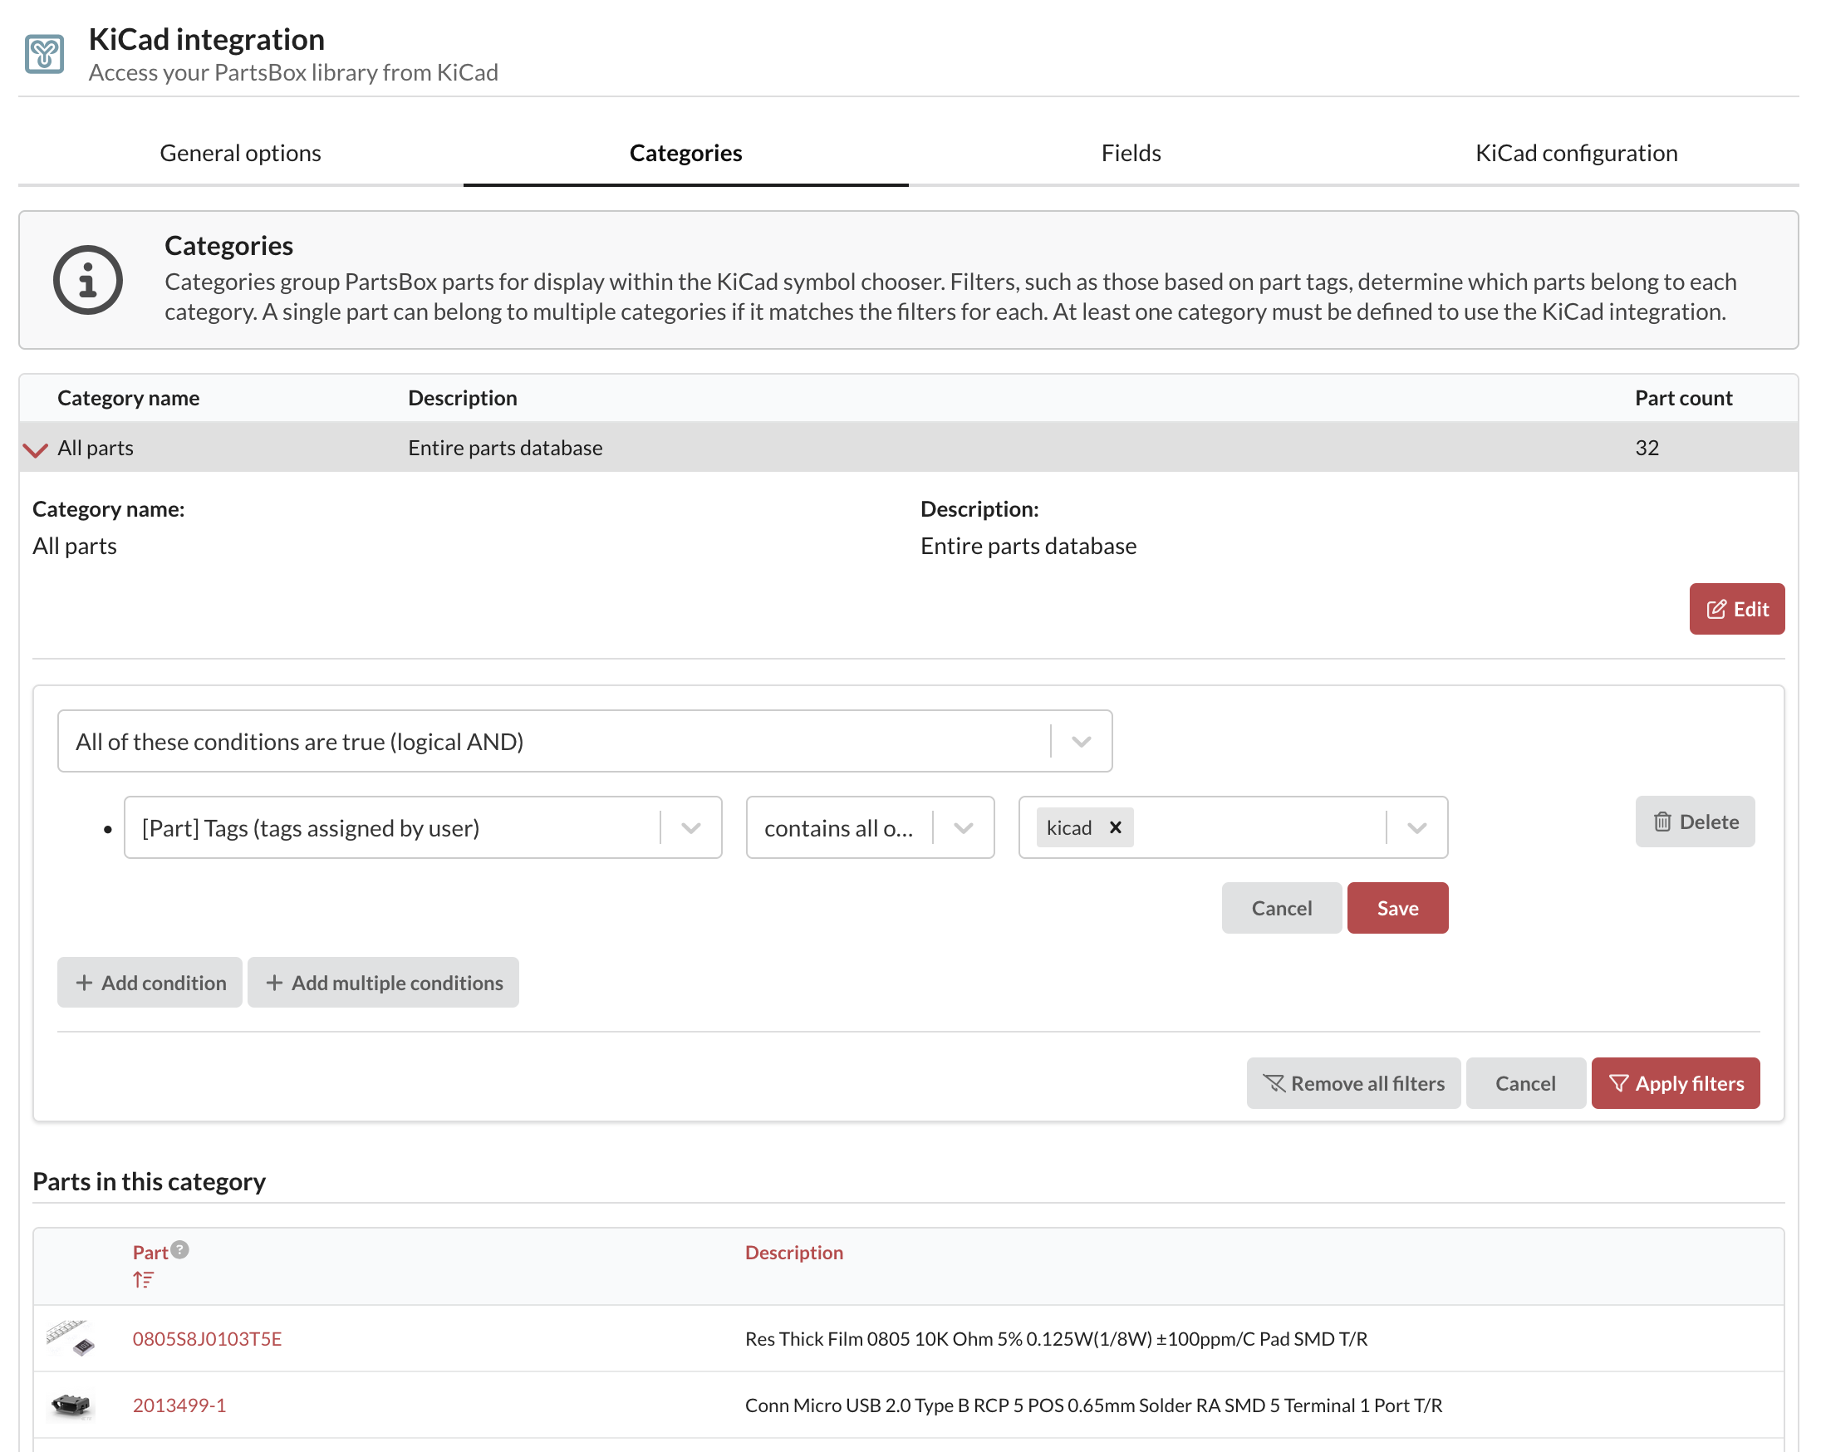Switch to the General options tab
This screenshot has height=1452, width=1821.
241,153
